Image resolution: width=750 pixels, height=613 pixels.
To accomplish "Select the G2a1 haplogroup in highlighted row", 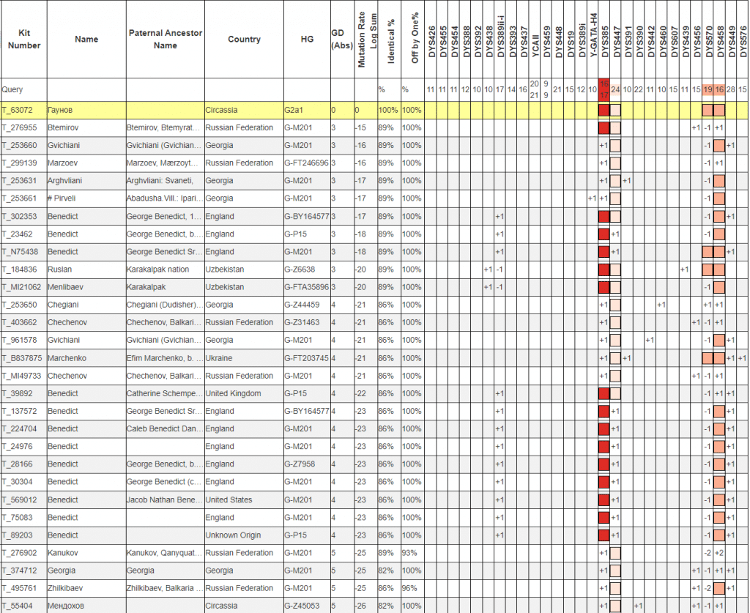I will tap(295, 110).
